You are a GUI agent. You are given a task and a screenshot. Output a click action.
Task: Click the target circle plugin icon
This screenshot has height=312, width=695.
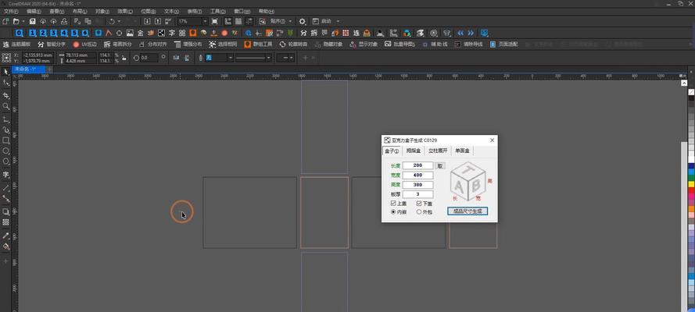(x=434, y=33)
